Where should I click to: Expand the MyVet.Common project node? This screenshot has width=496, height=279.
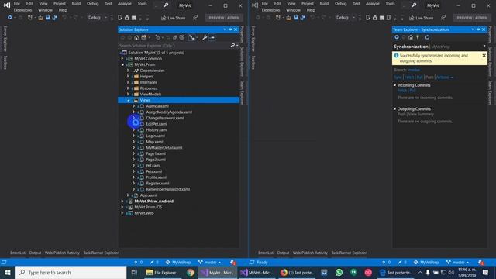coord(122,59)
